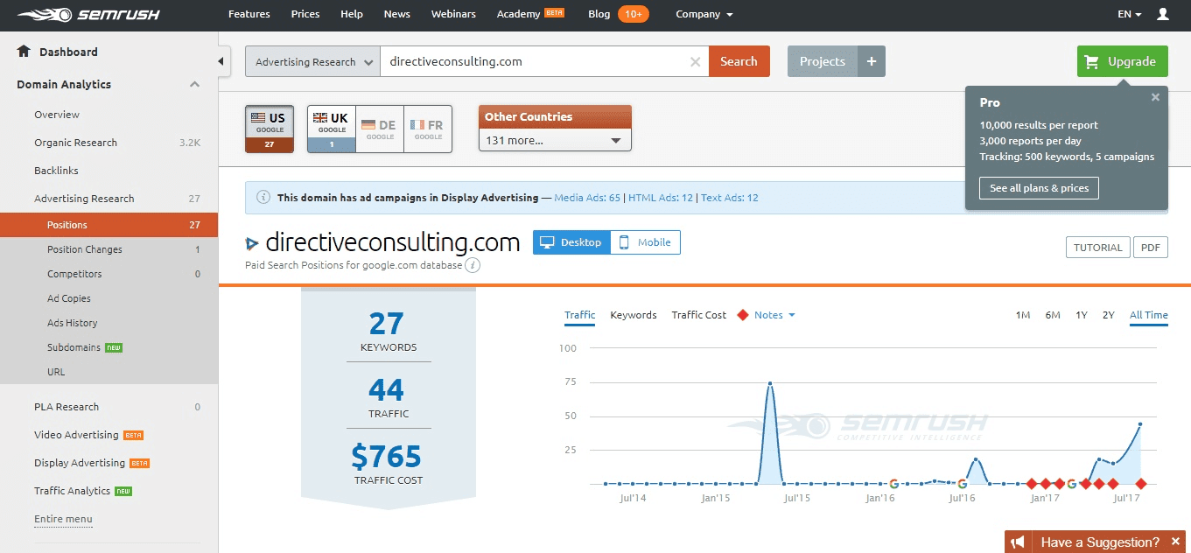Export the report as PDF
Viewport: 1191px width, 553px height.
pos(1151,248)
